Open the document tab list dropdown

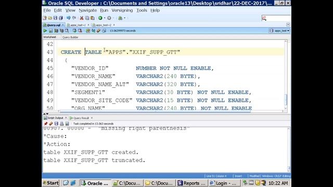pyautogui.click(x=288, y=25)
